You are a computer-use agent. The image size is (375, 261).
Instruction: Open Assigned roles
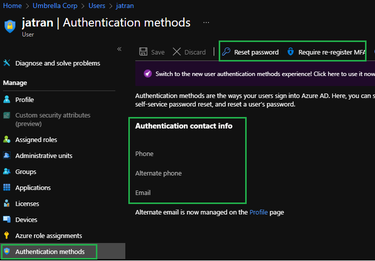click(x=36, y=139)
